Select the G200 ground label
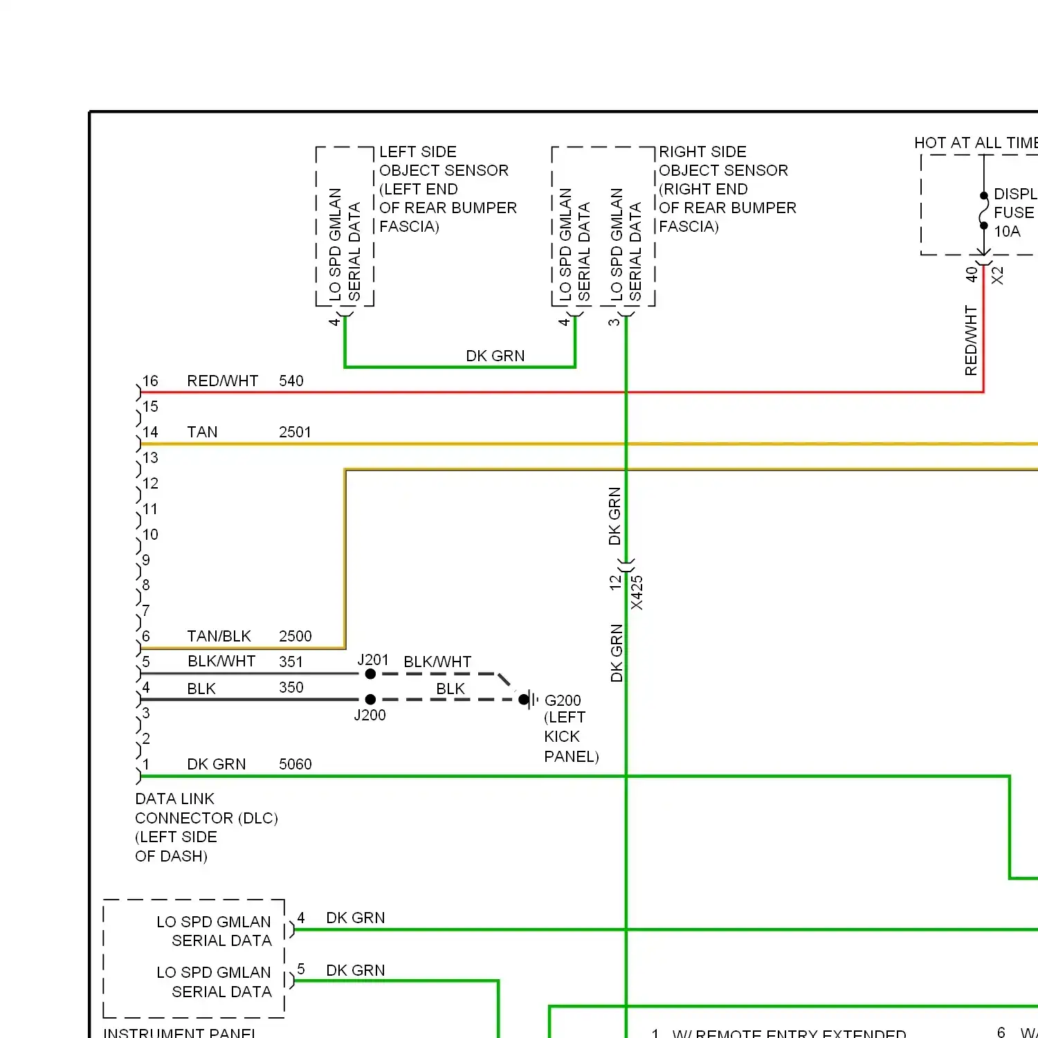Viewport: 1038px width, 1038px height. click(563, 701)
